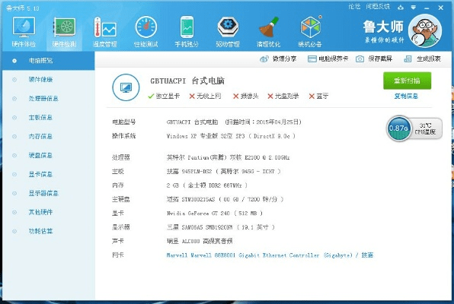
Task: Click the 瑞昱 ALC888 sound card value
Action: (x=200, y=241)
